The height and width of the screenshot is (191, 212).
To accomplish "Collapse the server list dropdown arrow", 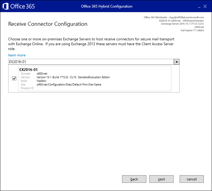I will click(177, 62).
